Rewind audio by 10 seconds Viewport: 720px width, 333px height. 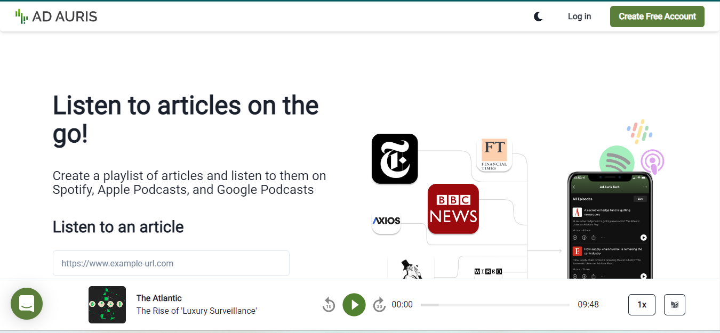click(x=329, y=305)
